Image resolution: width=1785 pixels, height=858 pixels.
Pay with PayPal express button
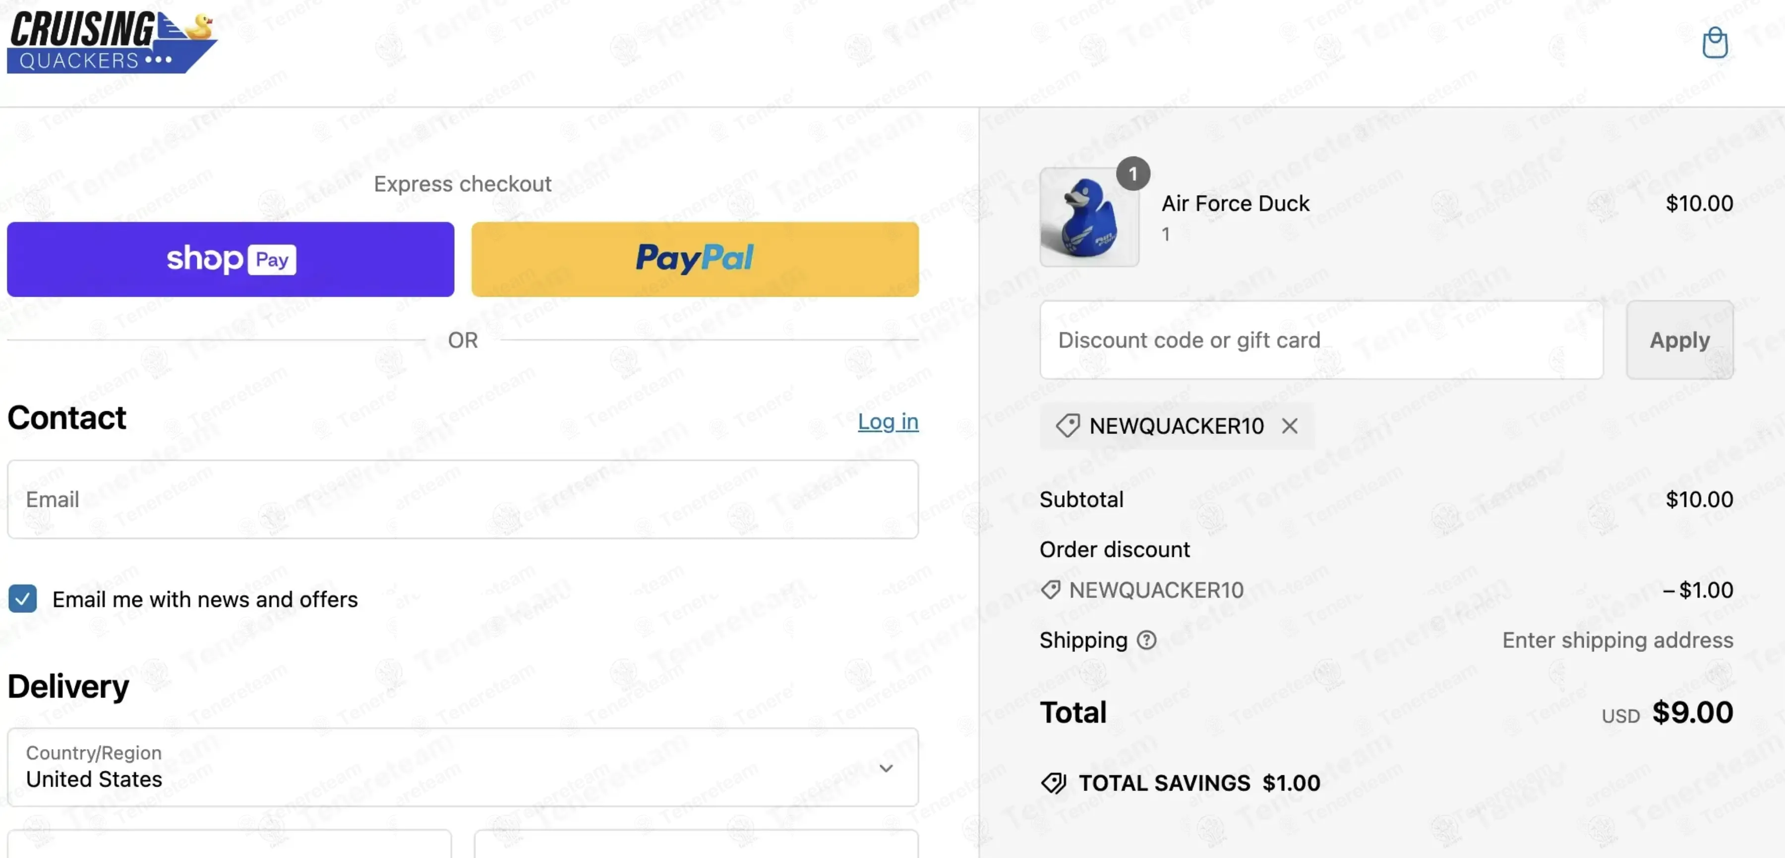695,260
